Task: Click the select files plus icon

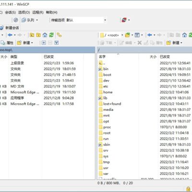Action: click(44, 43)
